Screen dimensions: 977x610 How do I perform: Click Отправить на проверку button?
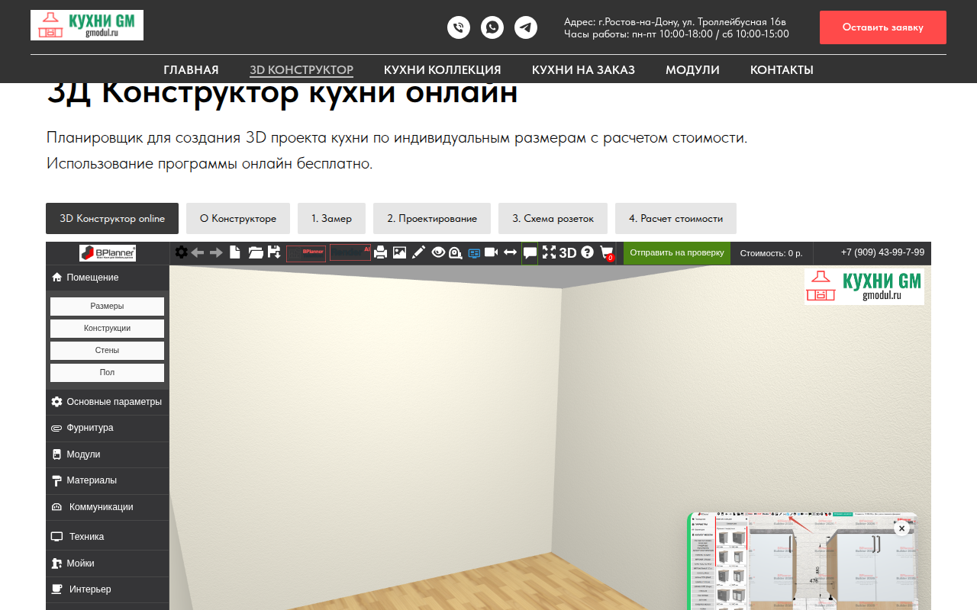pyautogui.click(x=677, y=252)
